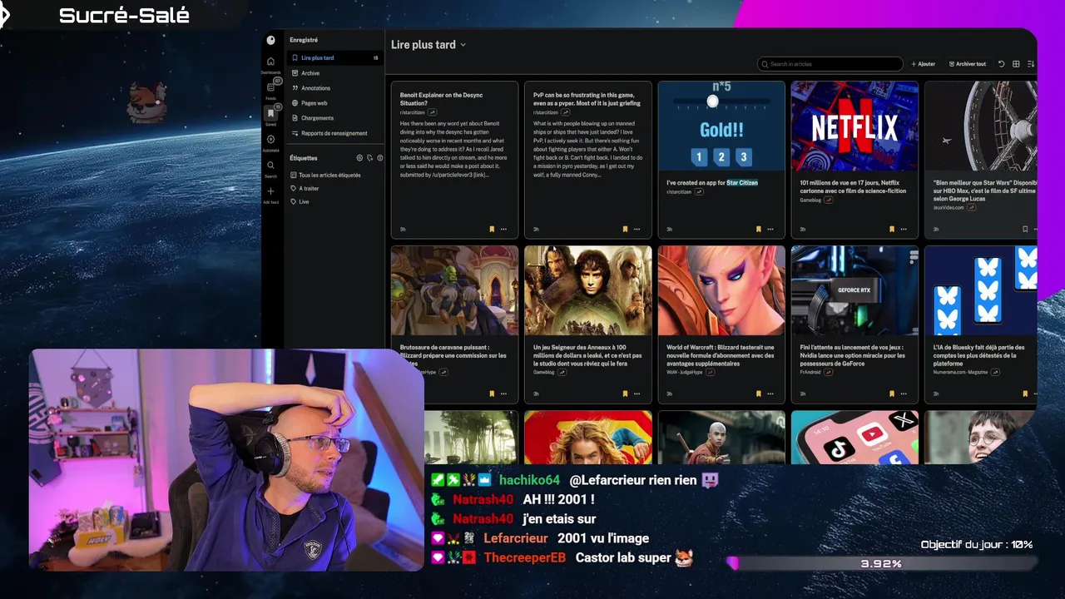Toggle bookmark on Seigneur des Anneaux card
Screen dimensions: 1065x599
(x=625, y=394)
